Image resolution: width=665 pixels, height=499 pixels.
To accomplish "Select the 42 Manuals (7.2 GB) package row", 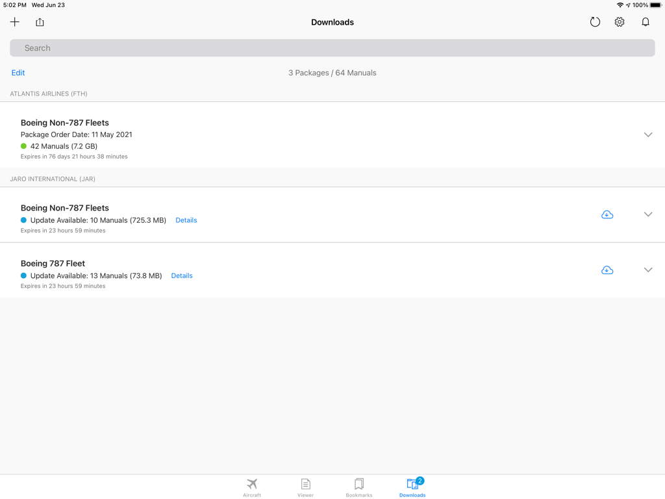I will pos(64,146).
